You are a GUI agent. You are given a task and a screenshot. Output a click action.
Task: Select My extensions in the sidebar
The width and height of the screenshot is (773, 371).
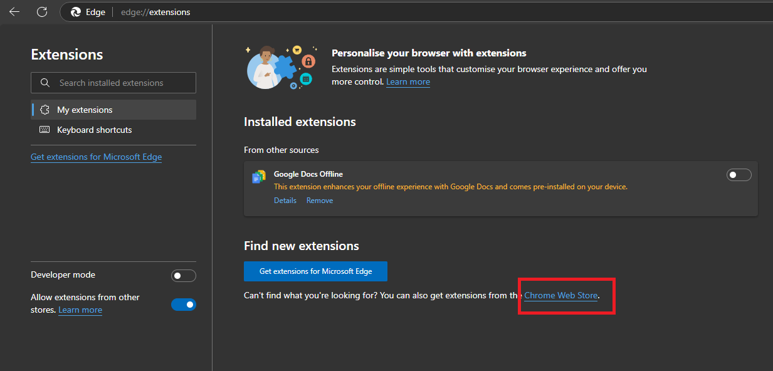tap(113, 110)
